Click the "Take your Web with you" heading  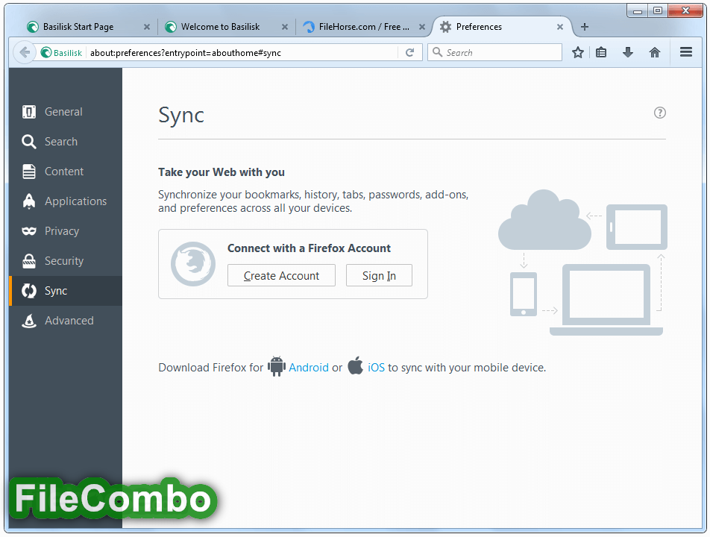222,172
